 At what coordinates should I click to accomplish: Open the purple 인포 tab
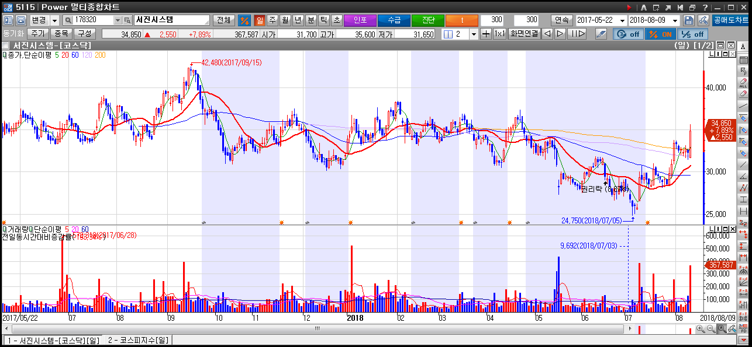[360, 20]
